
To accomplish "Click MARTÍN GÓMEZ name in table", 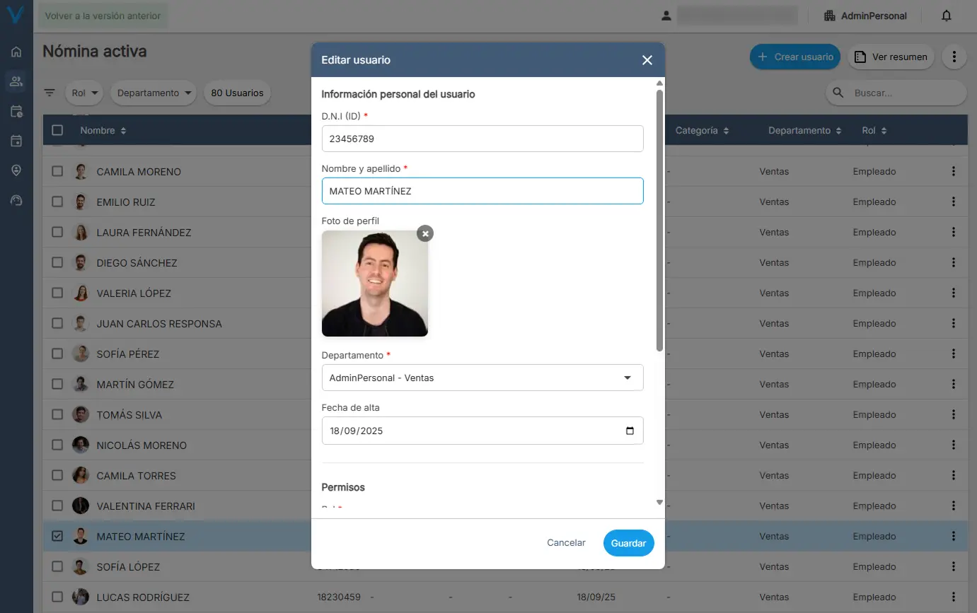I will coord(135,385).
